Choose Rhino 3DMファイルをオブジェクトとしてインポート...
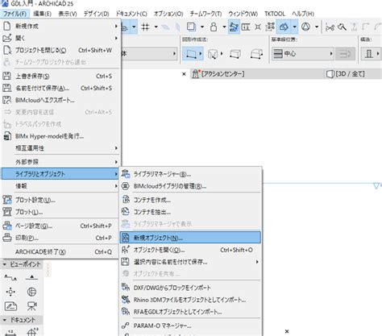This screenshot has width=382, height=336. [190, 300]
